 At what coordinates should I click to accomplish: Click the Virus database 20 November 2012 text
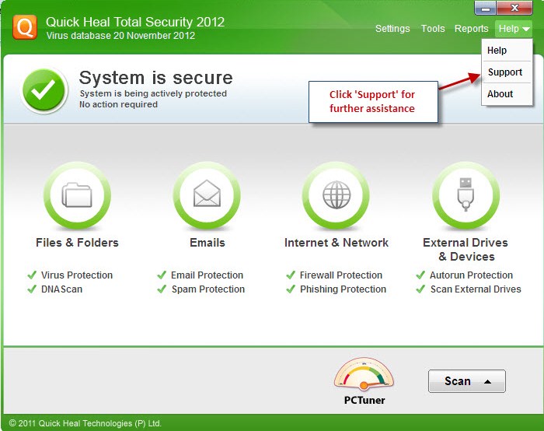click(120, 36)
